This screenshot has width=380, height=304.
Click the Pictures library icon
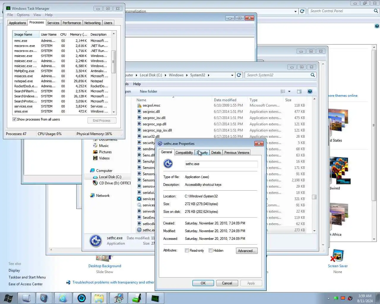[95, 152]
